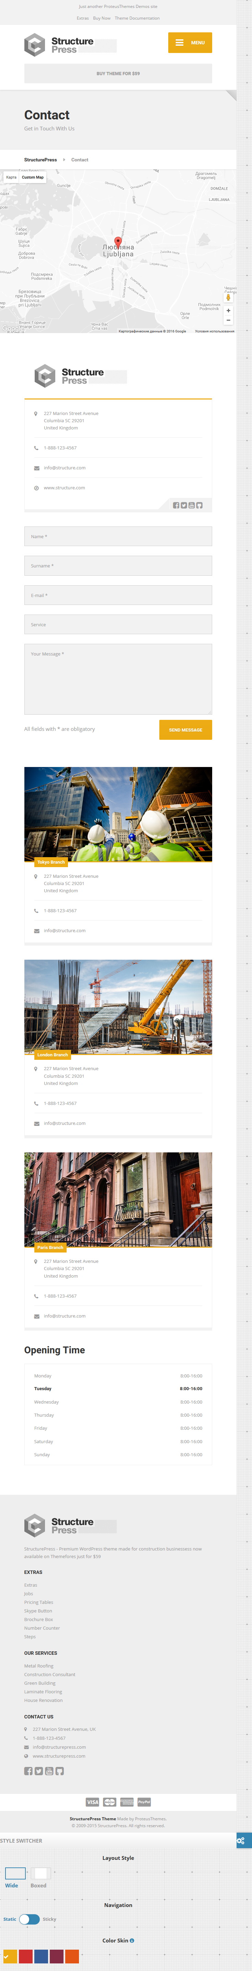Choose the yellow color skin swatch
The image size is (252, 1971).
9,1957
